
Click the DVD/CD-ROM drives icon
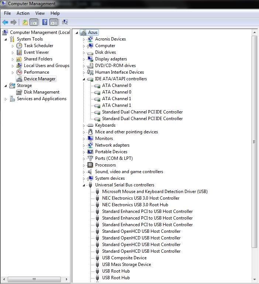coord(90,66)
